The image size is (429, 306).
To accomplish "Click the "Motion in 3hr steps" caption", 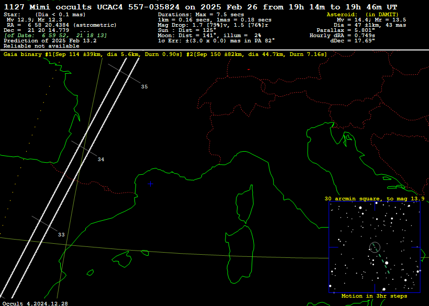I will coord(374,296).
